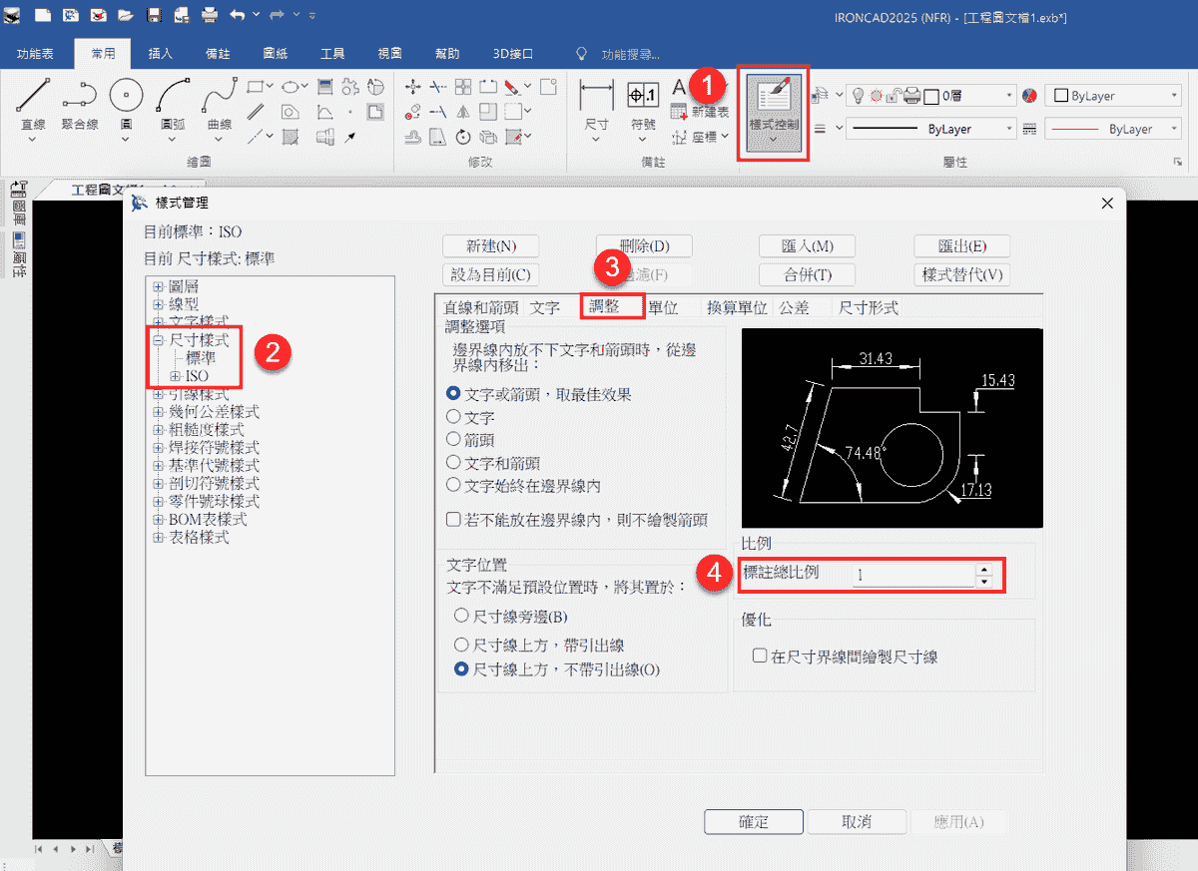Click the mirror icon in 修改 group
This screenshot has height=871, width=1198.
pos(463,112)
